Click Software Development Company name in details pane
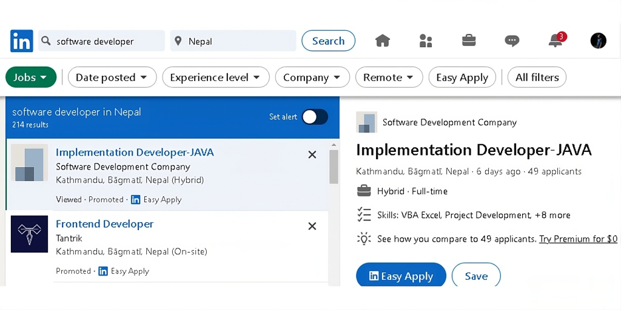 click(449, 122)
